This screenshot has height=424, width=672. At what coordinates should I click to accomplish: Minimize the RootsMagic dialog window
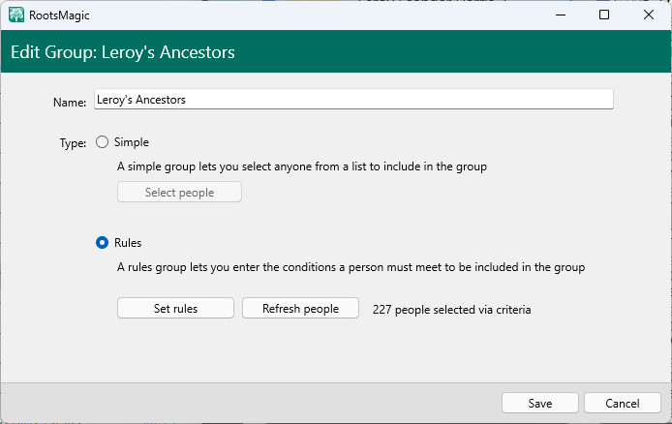(x=561, y=15)
